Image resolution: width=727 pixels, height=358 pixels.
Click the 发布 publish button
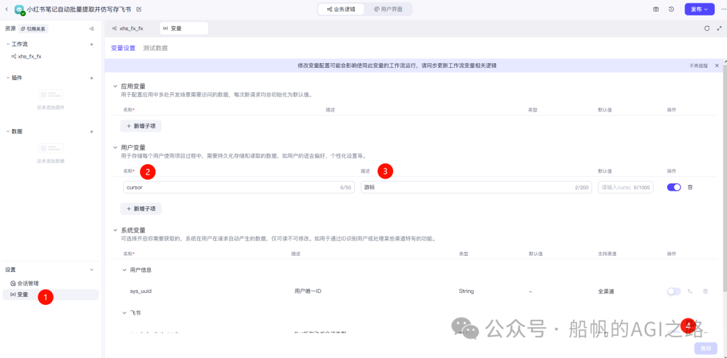pos(699,9)
